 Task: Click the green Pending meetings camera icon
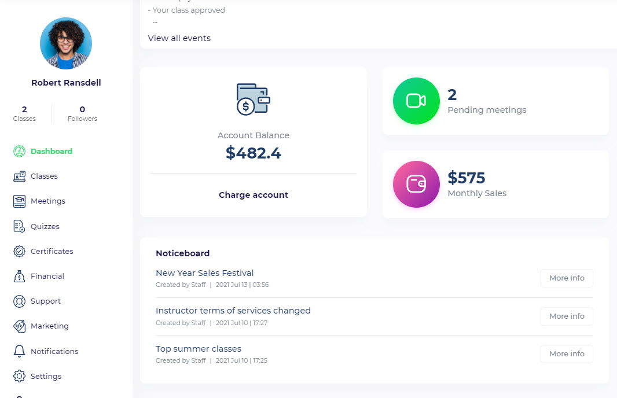click(x=416, y=101)
